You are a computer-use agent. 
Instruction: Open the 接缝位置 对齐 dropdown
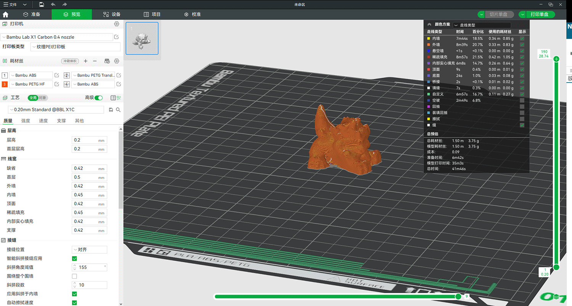89,250
